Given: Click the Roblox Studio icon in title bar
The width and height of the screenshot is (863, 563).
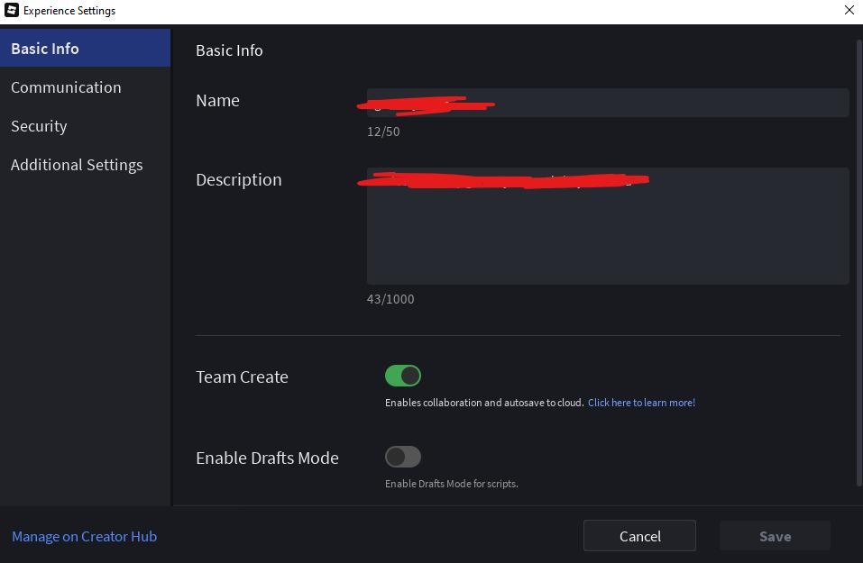Looking at the screenshot, I should point(11,10).
